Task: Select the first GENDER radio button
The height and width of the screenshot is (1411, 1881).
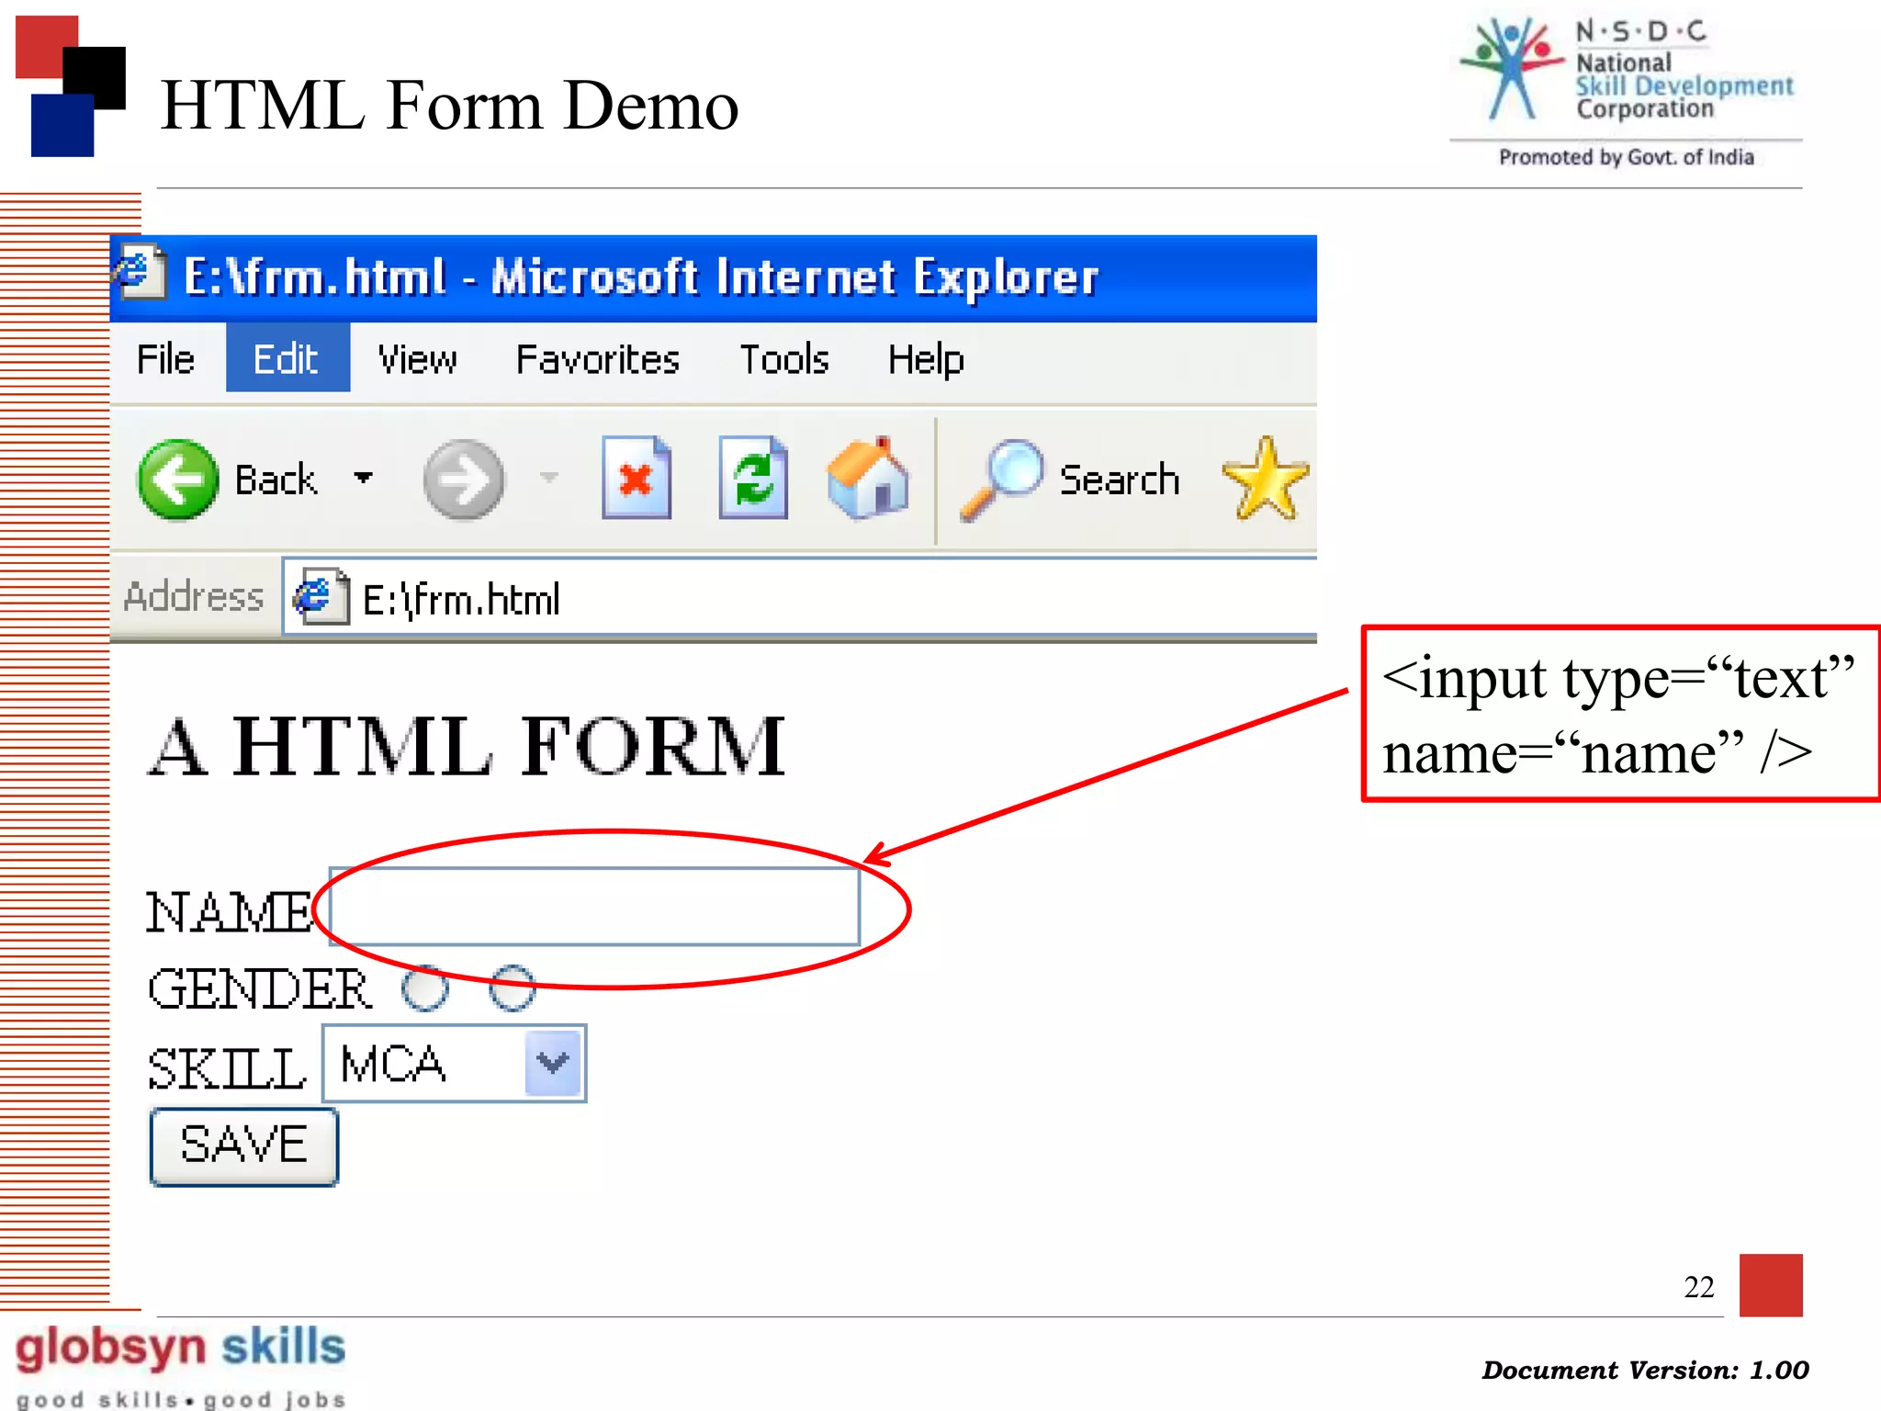Action: (x=425, y=988)
